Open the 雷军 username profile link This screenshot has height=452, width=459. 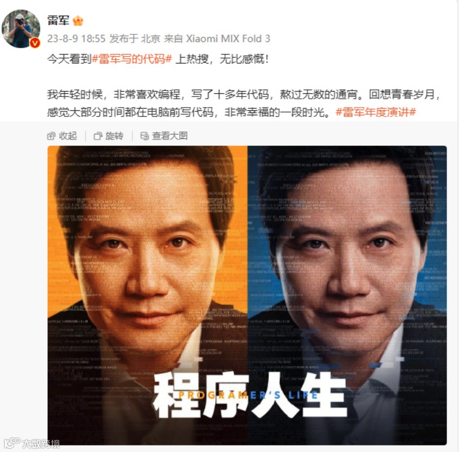pyautogui.click(x=58, y=21)
